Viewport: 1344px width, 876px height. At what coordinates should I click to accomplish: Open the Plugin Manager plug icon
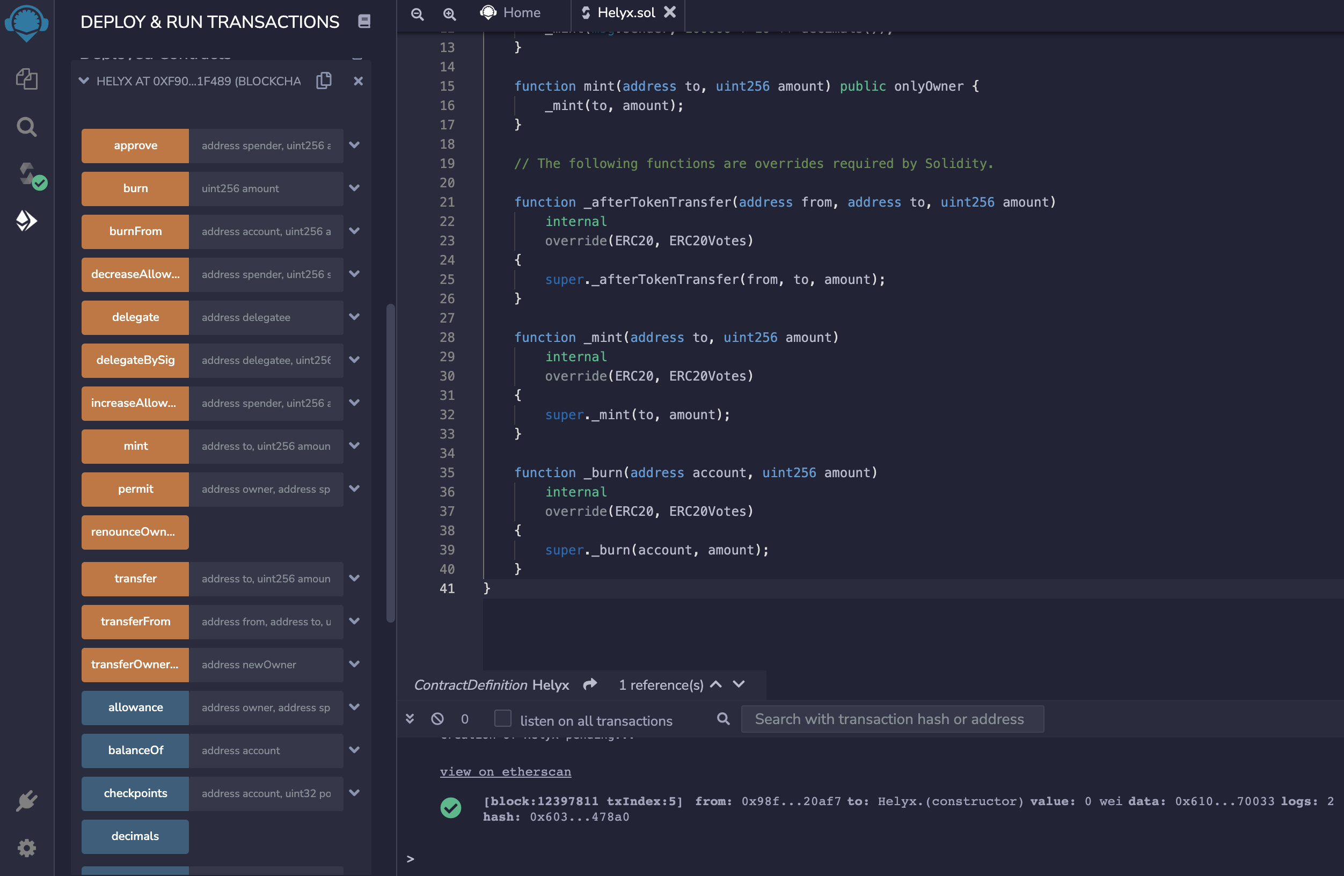coord(26,800)
